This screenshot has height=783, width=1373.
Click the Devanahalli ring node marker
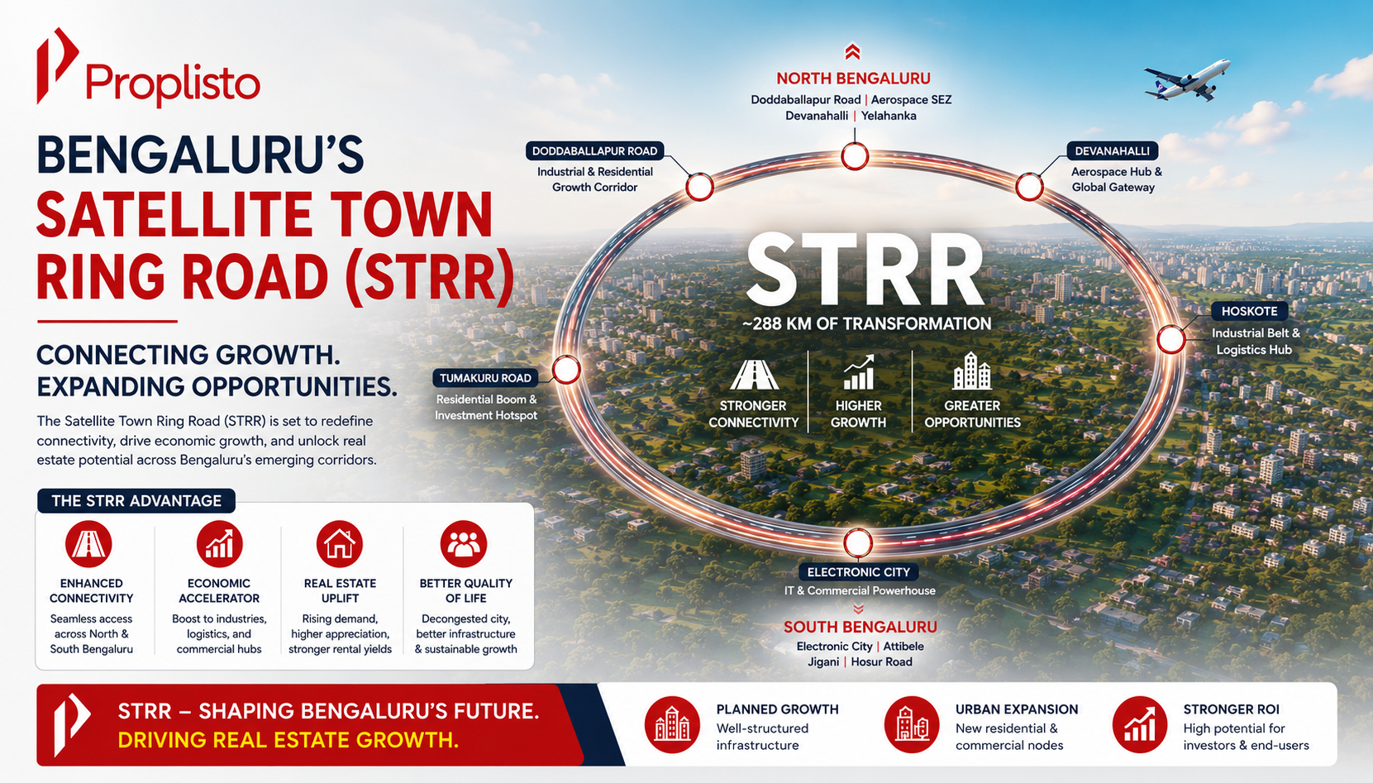pos(1029,187)
